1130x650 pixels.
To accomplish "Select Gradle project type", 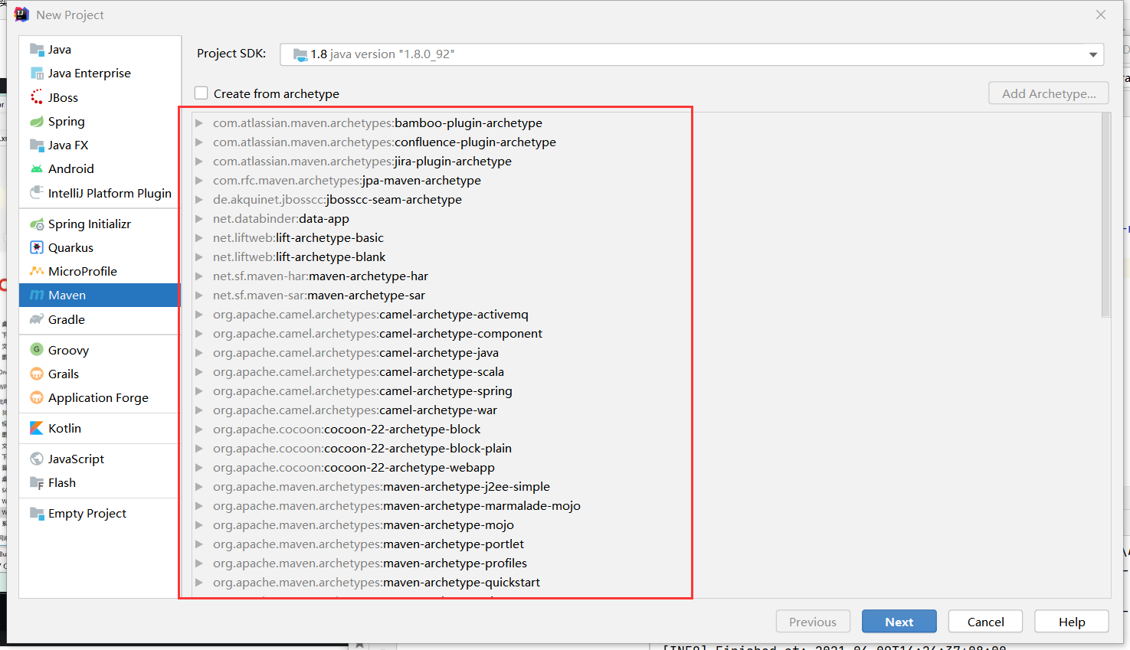I will pos(100,319).
